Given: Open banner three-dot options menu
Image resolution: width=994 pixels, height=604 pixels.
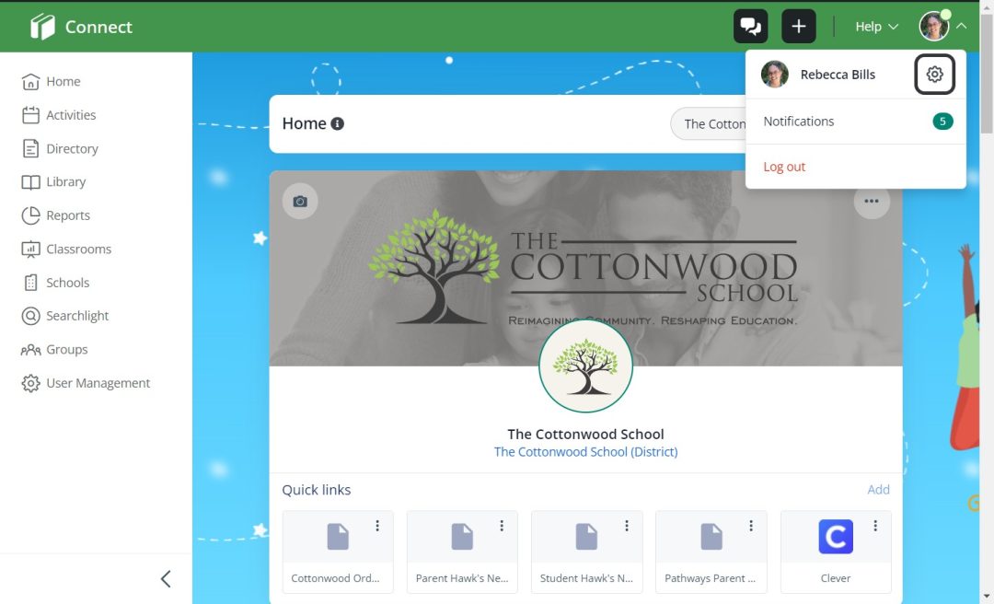Looking at the screenshot, I should click(871, 201).
